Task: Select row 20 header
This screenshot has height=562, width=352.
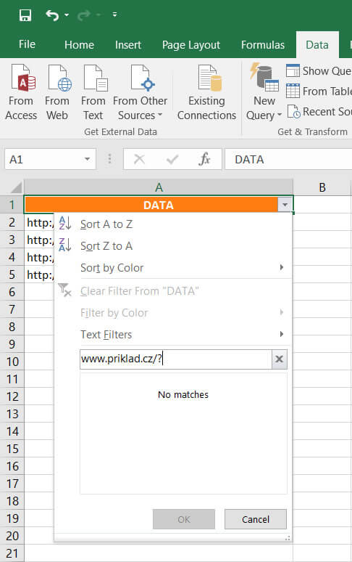Action: point(12,536)
